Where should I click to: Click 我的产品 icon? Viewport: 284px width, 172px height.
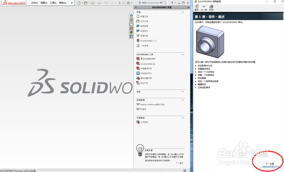pyautogui.click(x=138, y=83)
